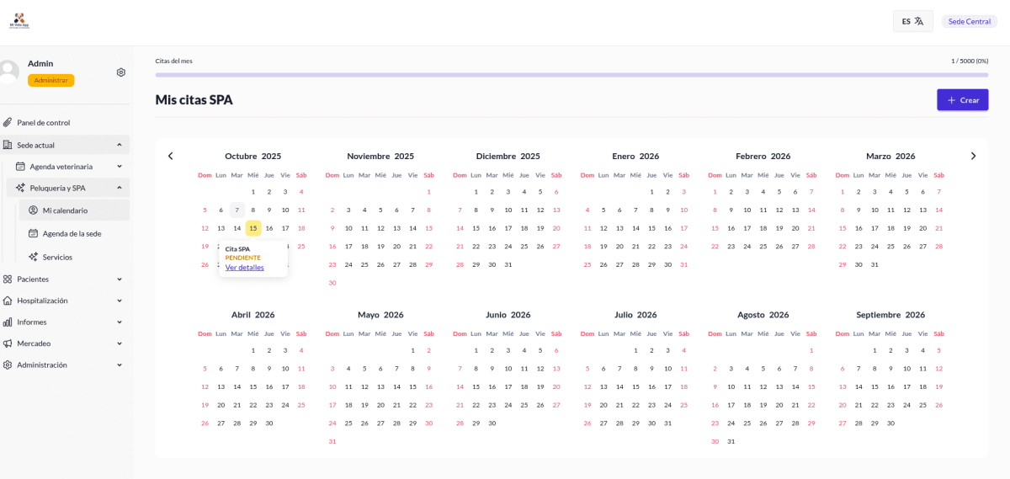The image size is (1010, 479).
Task: Click the Mercadeo megaphone icon
Action: (8, 343)
